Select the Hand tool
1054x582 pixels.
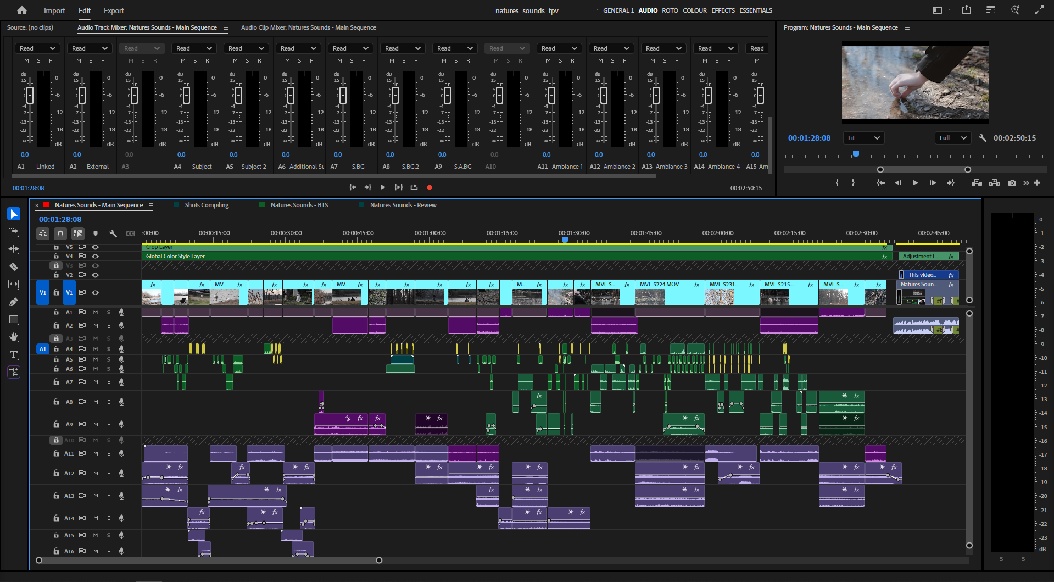coord(14,337)
